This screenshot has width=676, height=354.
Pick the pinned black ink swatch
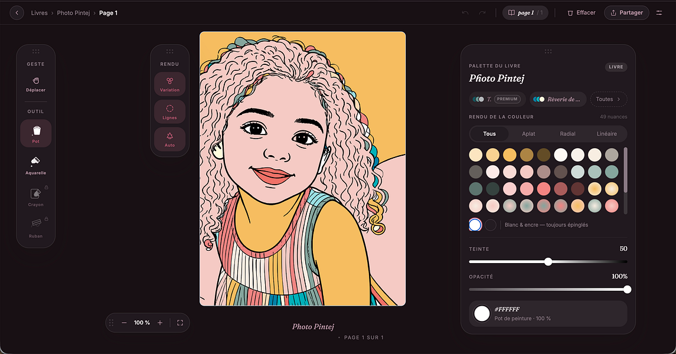tap(490, 225)
